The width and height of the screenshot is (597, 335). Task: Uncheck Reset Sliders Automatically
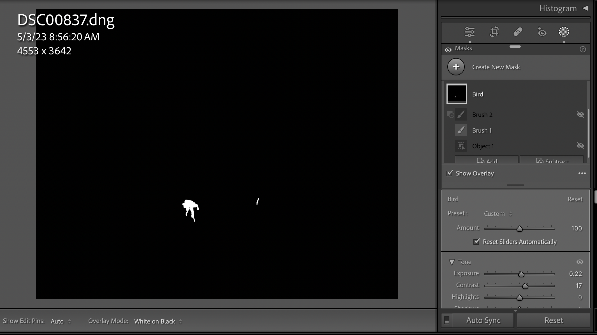[476, 242]
